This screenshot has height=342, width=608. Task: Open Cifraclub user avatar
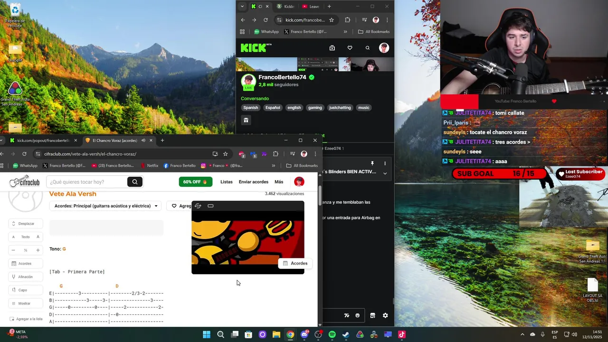click(x=299, y=181)
